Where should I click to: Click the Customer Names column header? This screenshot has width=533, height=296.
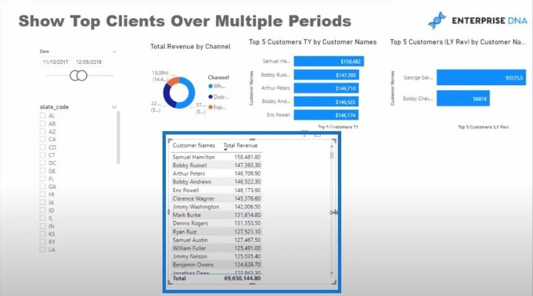pyautogui.click(x=194, y=145)
